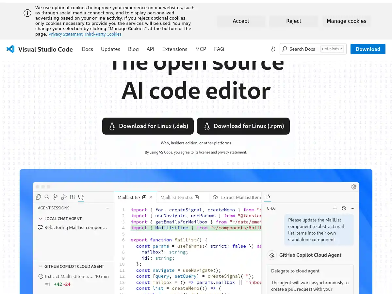
Task: Start a new chat with the plus icon
Action: (335, 208)
